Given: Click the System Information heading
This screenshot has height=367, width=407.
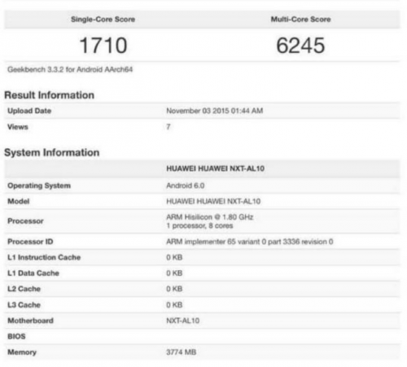Looking at the screenshot, I should (52, 152).
